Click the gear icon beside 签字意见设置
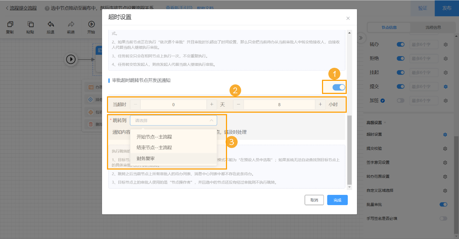The height and width of the screenshot is (239, 459). pyautogui.click(x=445, y=162)
